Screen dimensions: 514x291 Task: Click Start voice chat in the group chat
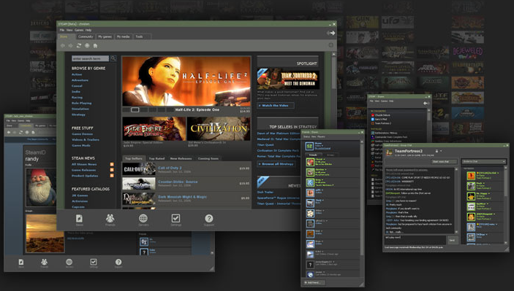[444, 161]
